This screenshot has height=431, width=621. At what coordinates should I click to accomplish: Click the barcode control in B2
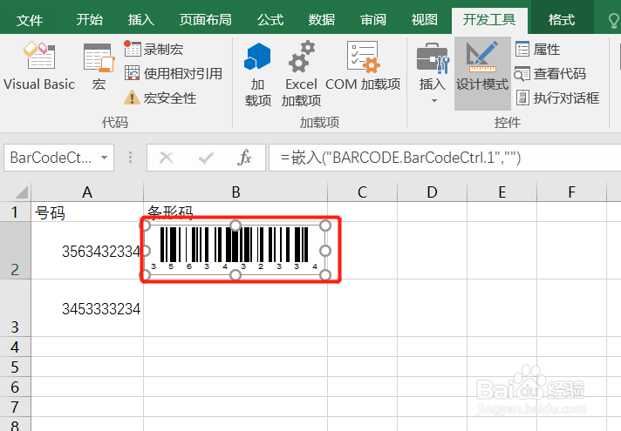click(x=235, y=250)
